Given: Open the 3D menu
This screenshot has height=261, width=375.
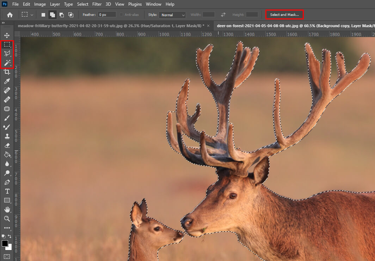Looking at the screenshot, I should [108, 4].
